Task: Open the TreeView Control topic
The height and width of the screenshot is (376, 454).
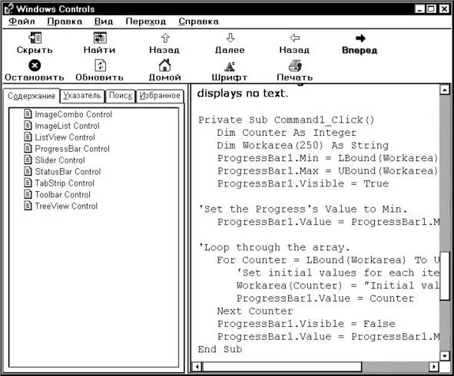Action: [x=66, y=206]
